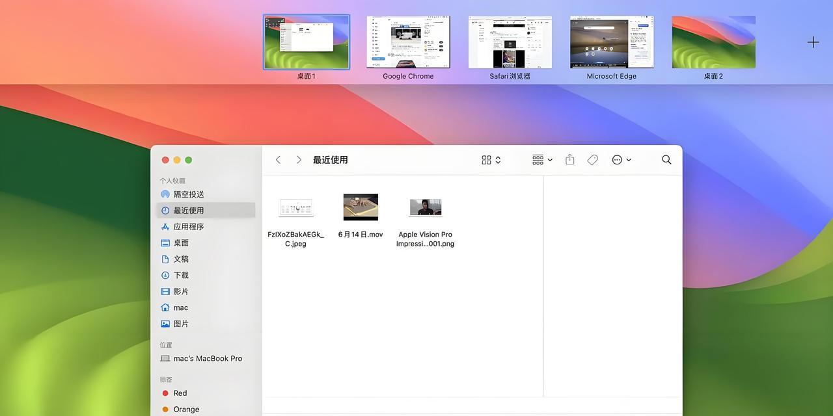Screen dimensions: 833x416
Task: Click the 最近使用 window title text
Action: pos(331,159)
